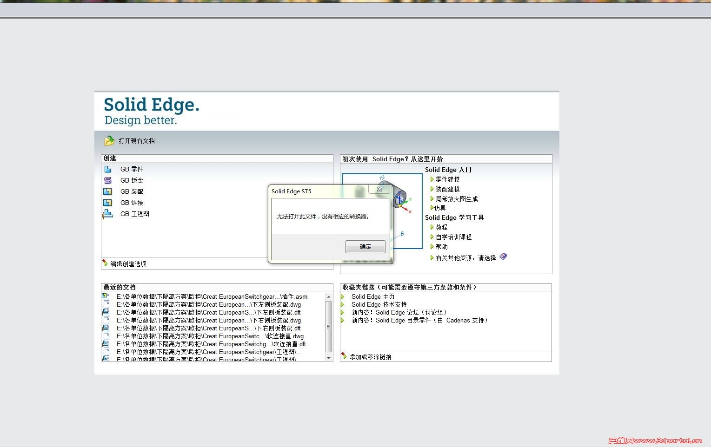Viewport: 711px width, 447px height.
Task: Open recent file 软连接直.dwg
Action: click(210, 336)
